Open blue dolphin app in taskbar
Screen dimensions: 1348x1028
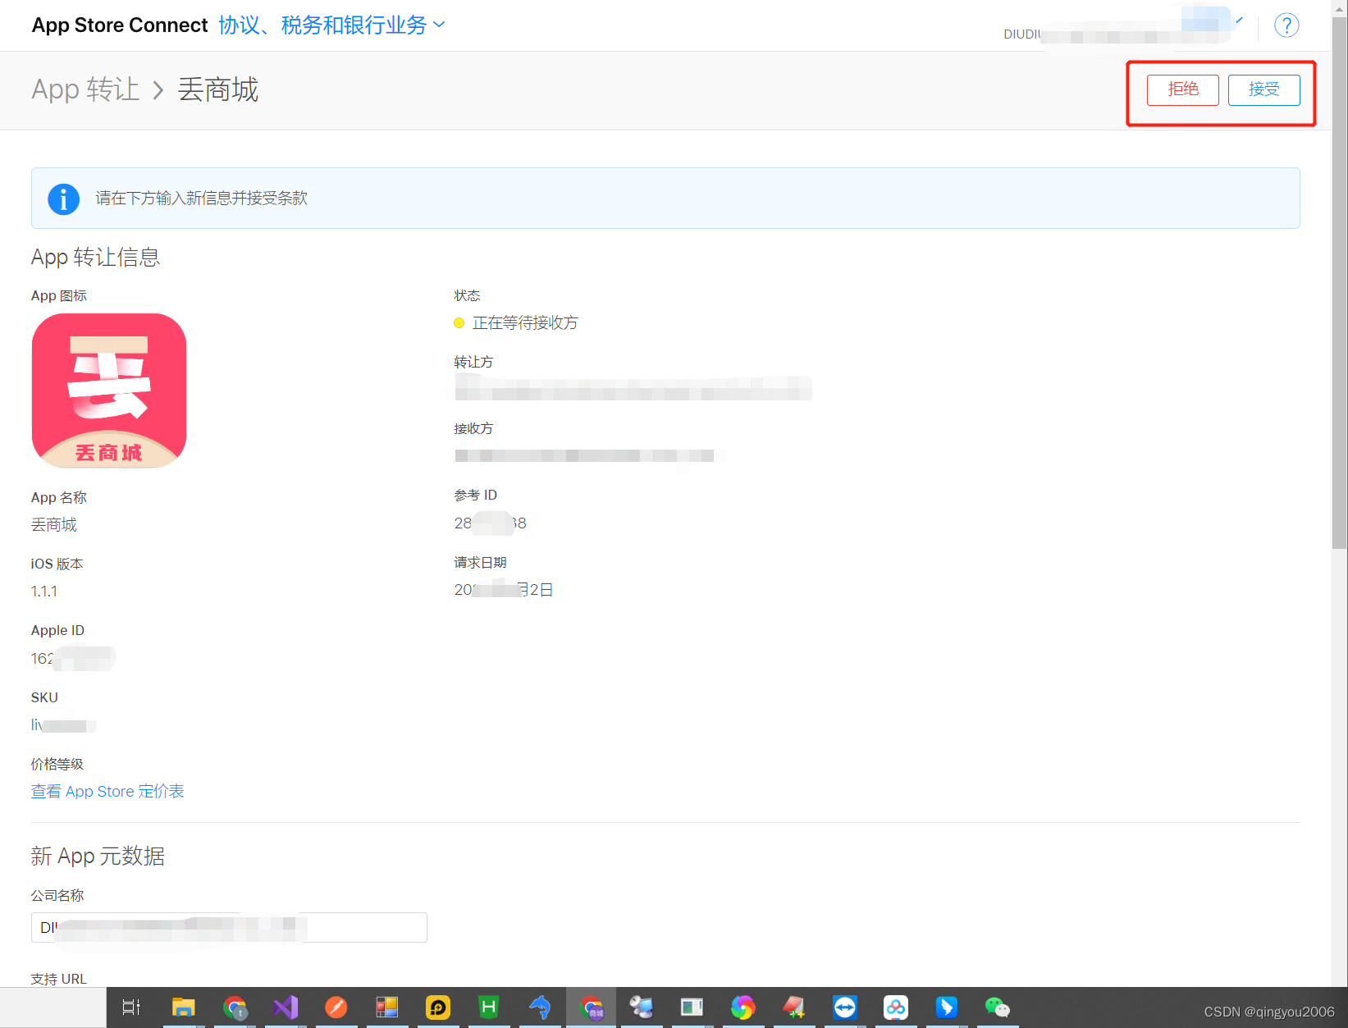540,1007
